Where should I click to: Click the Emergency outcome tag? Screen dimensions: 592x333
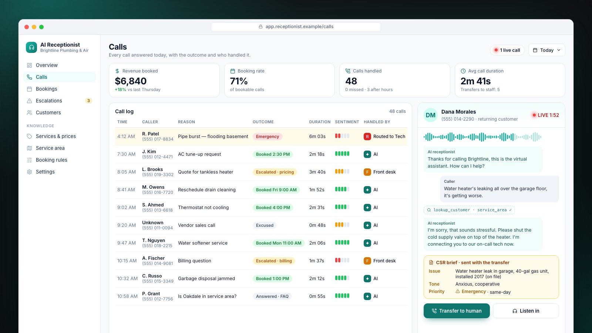[x=268, y=137]
